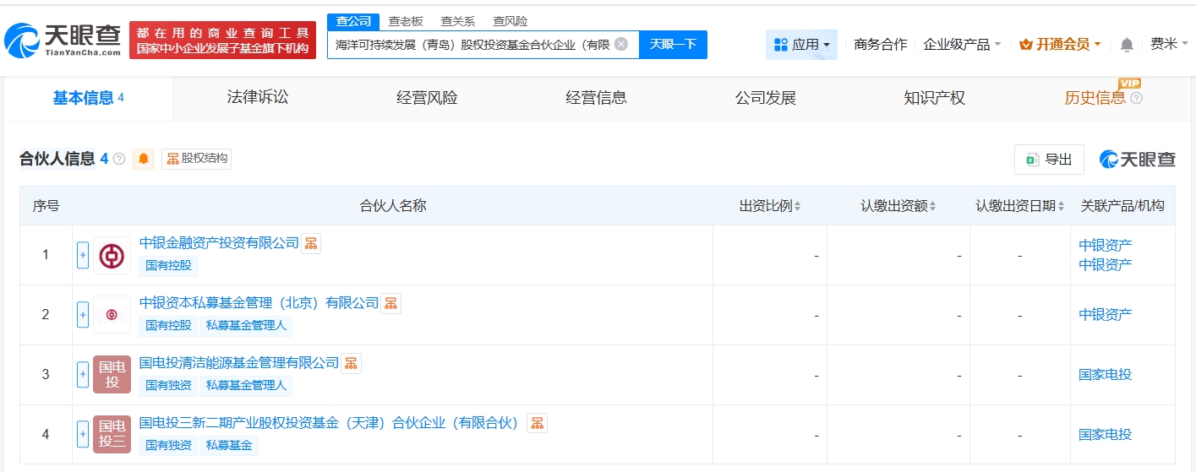Click the help question mark beside 合伙人信息
The image size is (1196, 472).
coord(119,159)
